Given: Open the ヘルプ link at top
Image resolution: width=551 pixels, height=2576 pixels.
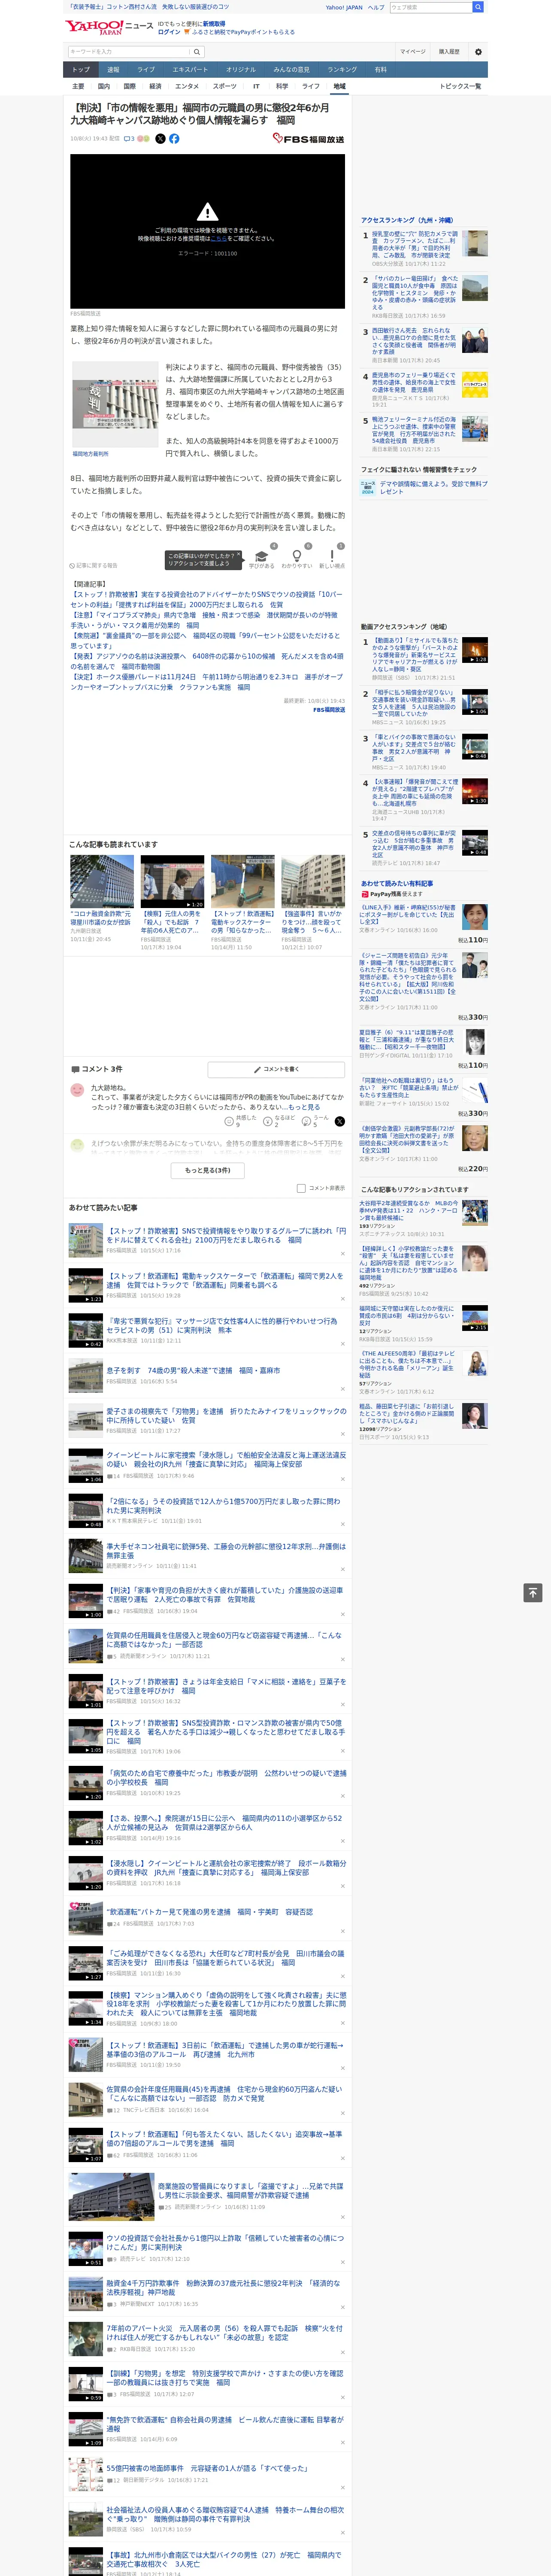Looking at the screenshot, I should [x=375, y=7].
